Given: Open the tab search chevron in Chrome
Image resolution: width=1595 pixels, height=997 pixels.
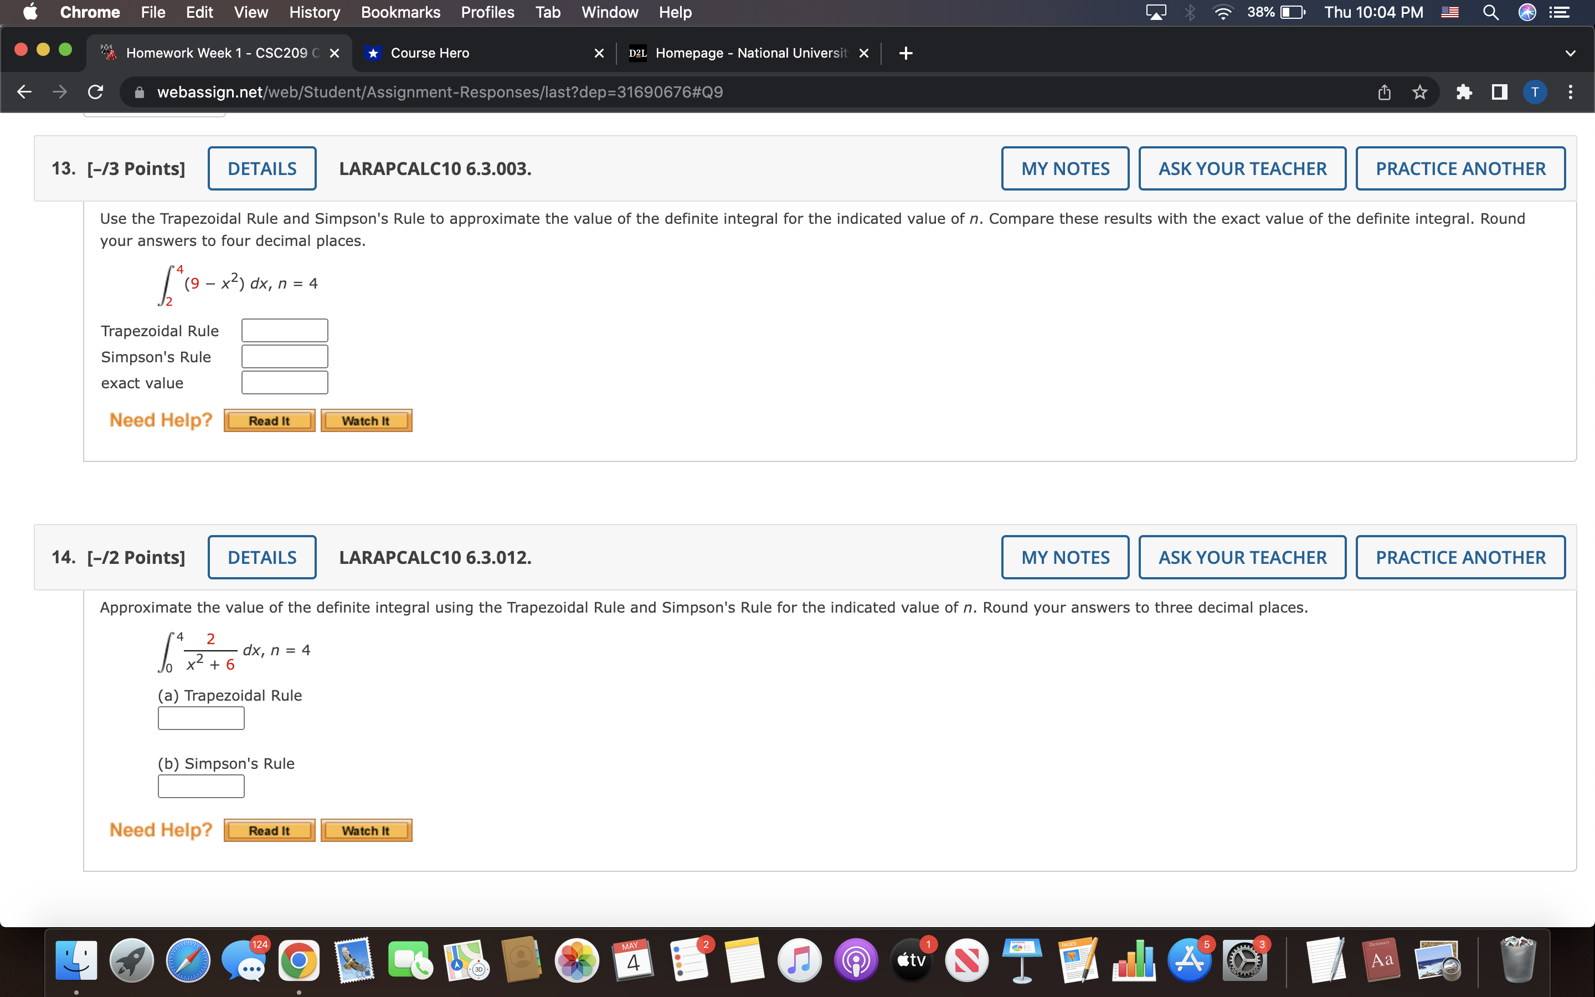Looking at the screenshot, I should point(1571,53).
